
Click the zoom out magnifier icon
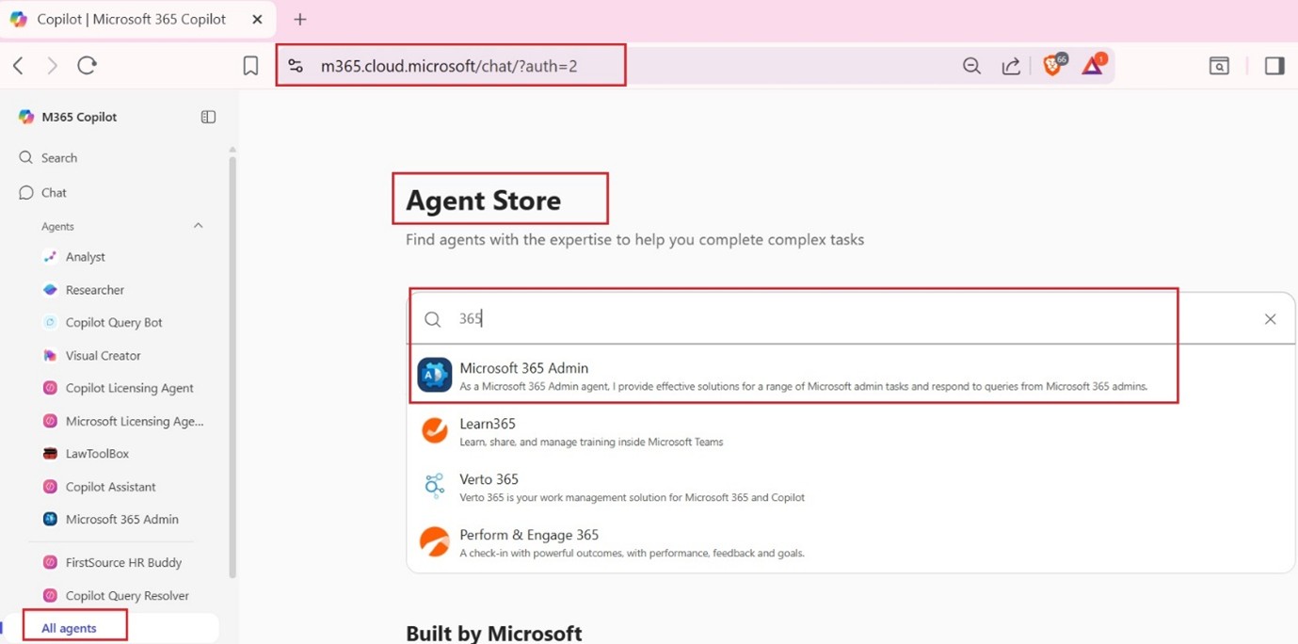tap(972, 66)
